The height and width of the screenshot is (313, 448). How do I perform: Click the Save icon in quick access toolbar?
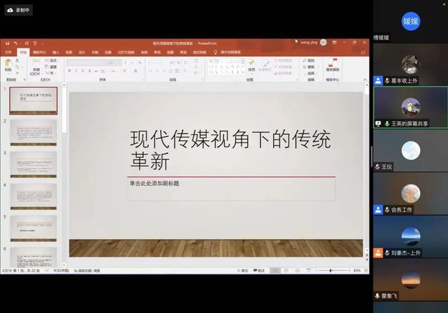point(7,43)
